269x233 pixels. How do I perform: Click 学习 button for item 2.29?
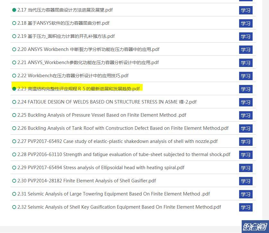tap(246, 168)
